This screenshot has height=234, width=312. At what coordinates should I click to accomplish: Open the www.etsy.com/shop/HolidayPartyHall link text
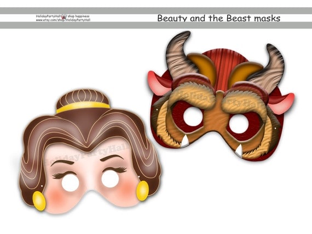click(x=63, y=20)
